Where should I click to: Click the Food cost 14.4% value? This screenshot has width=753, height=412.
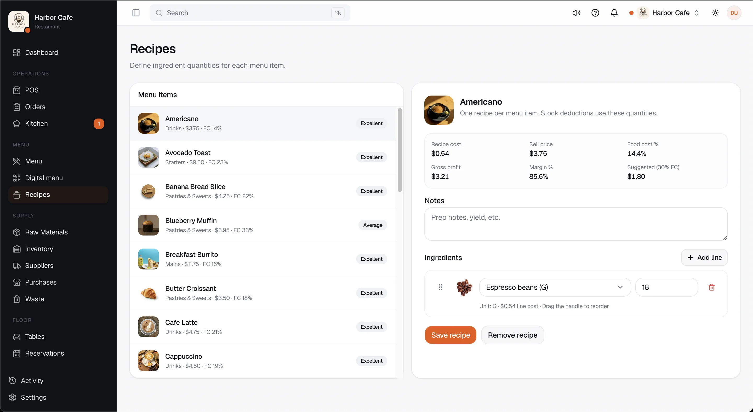636,154
